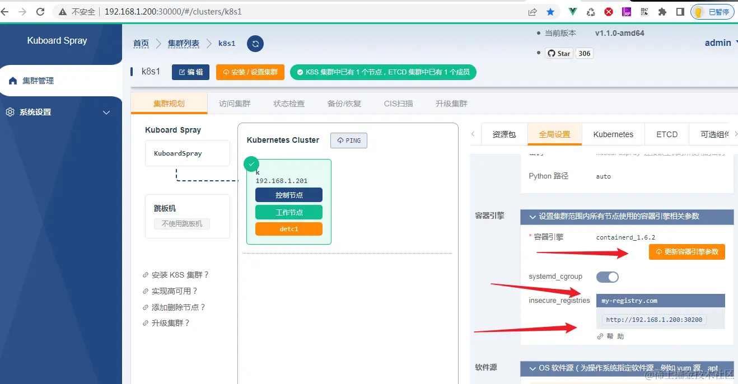The height and width of the screenshot is (384, 738).
Task: Click the 控制节点 role label
Action: coord(289,195)
